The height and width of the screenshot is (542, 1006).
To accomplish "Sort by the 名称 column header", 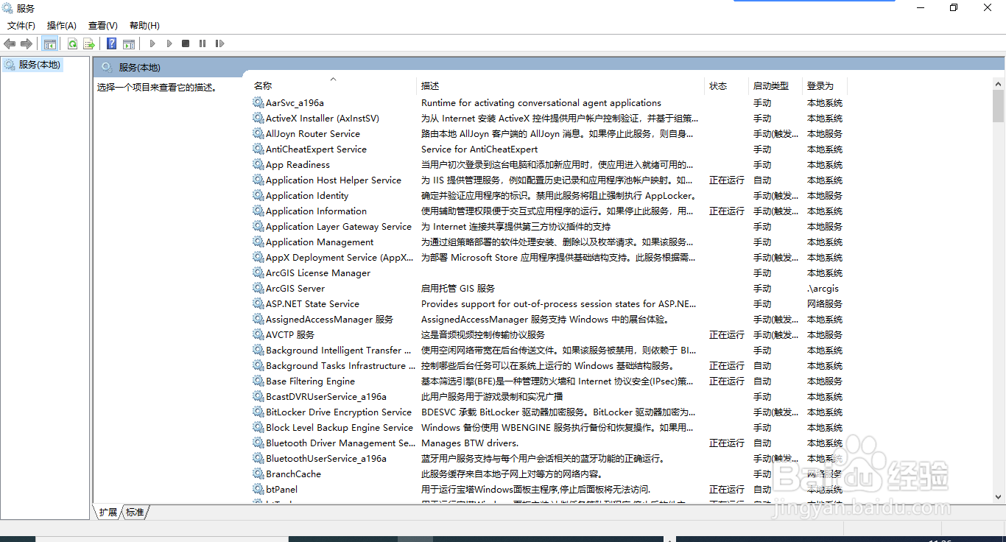I will pyautogui.click(x=333, y=86).
